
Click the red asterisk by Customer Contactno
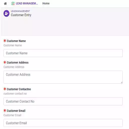5,89
